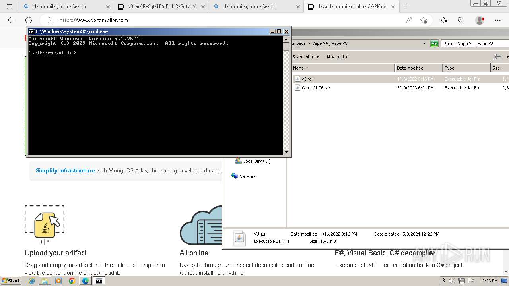This screenshot has width=509, height=286.
Task: Open the Windows Start menu
Action: tap(11, 281)
